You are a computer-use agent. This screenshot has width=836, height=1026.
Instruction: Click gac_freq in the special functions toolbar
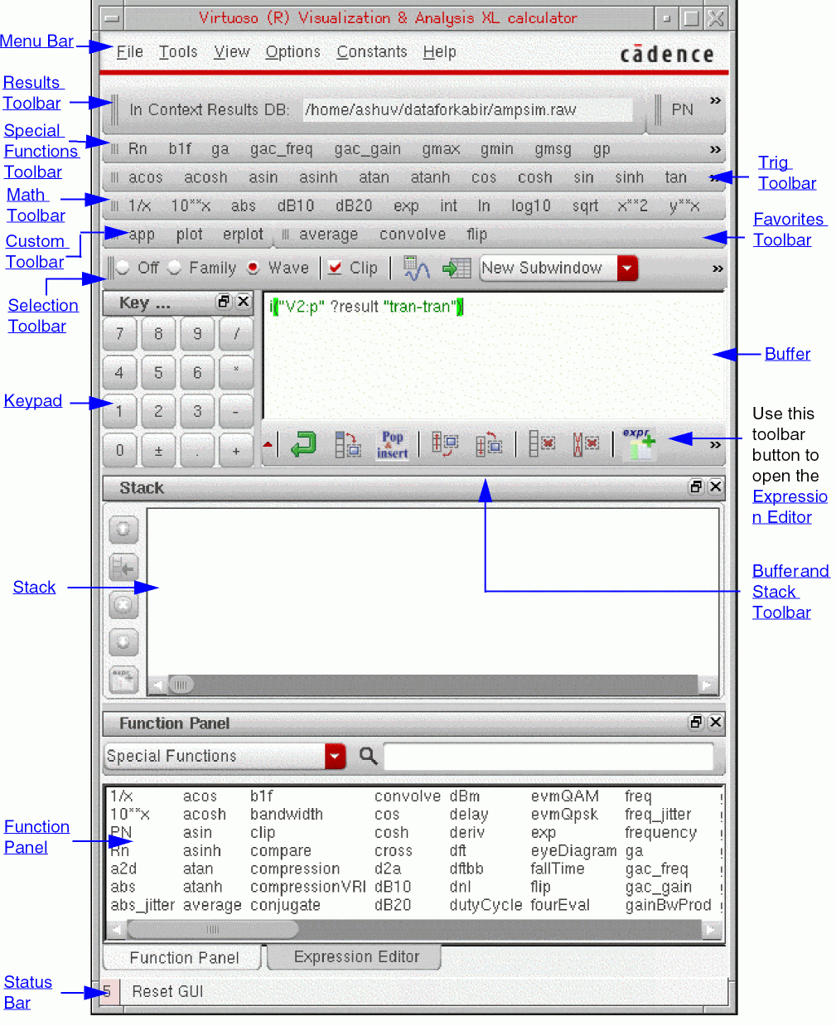(282, 149)
